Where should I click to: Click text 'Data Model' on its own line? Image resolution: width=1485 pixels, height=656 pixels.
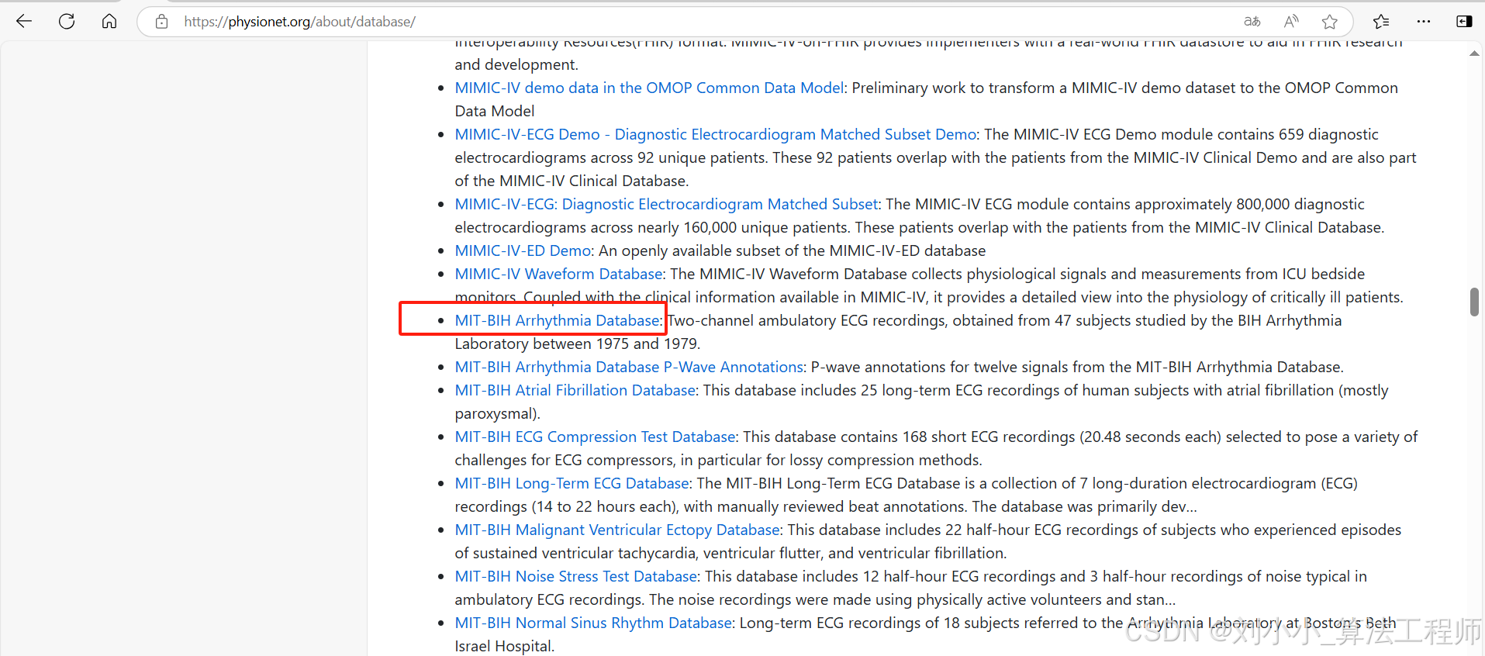tap(494, 111)
